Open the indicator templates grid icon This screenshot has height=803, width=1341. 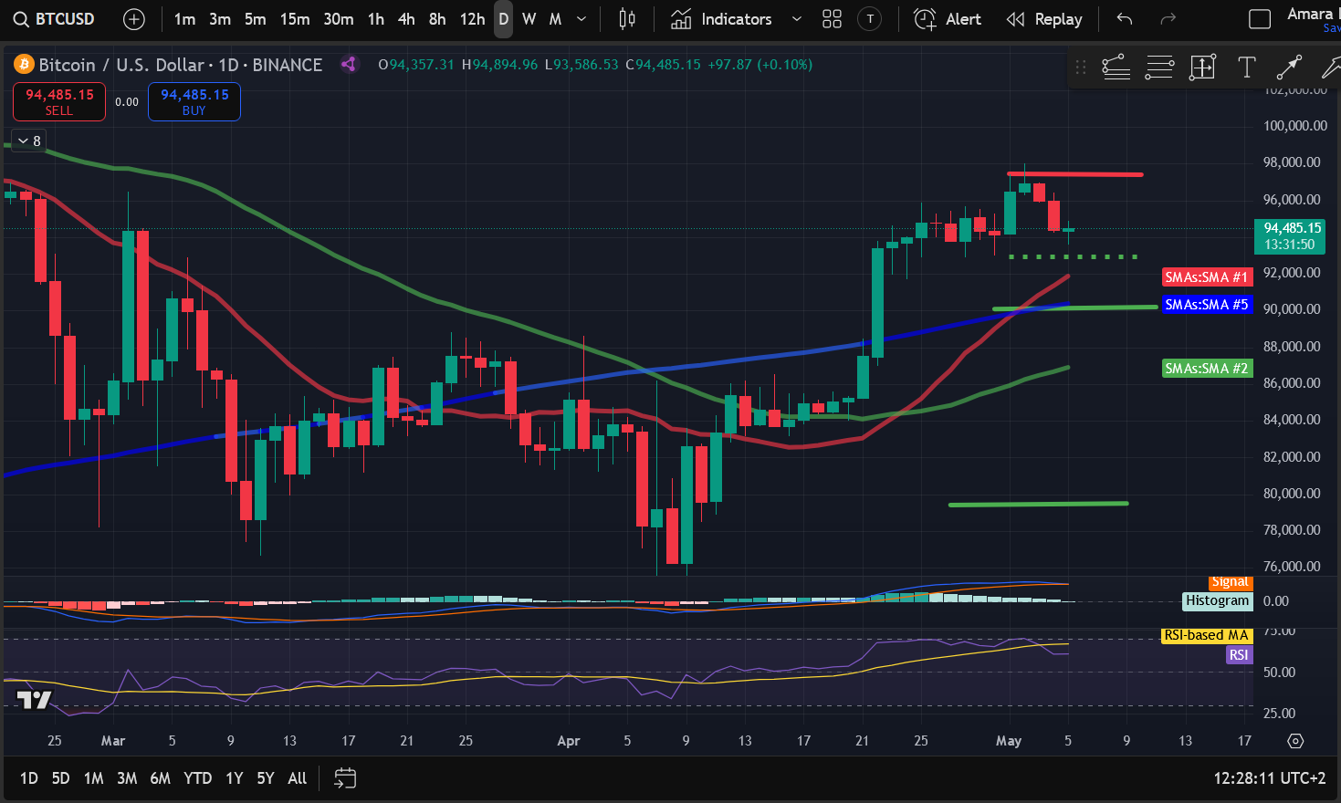pyautogui.click(x=832, y=19)
